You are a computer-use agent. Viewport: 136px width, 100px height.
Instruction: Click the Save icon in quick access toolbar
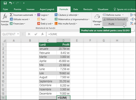coord(5,3)
